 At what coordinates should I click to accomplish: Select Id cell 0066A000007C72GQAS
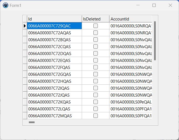point(54,74)
